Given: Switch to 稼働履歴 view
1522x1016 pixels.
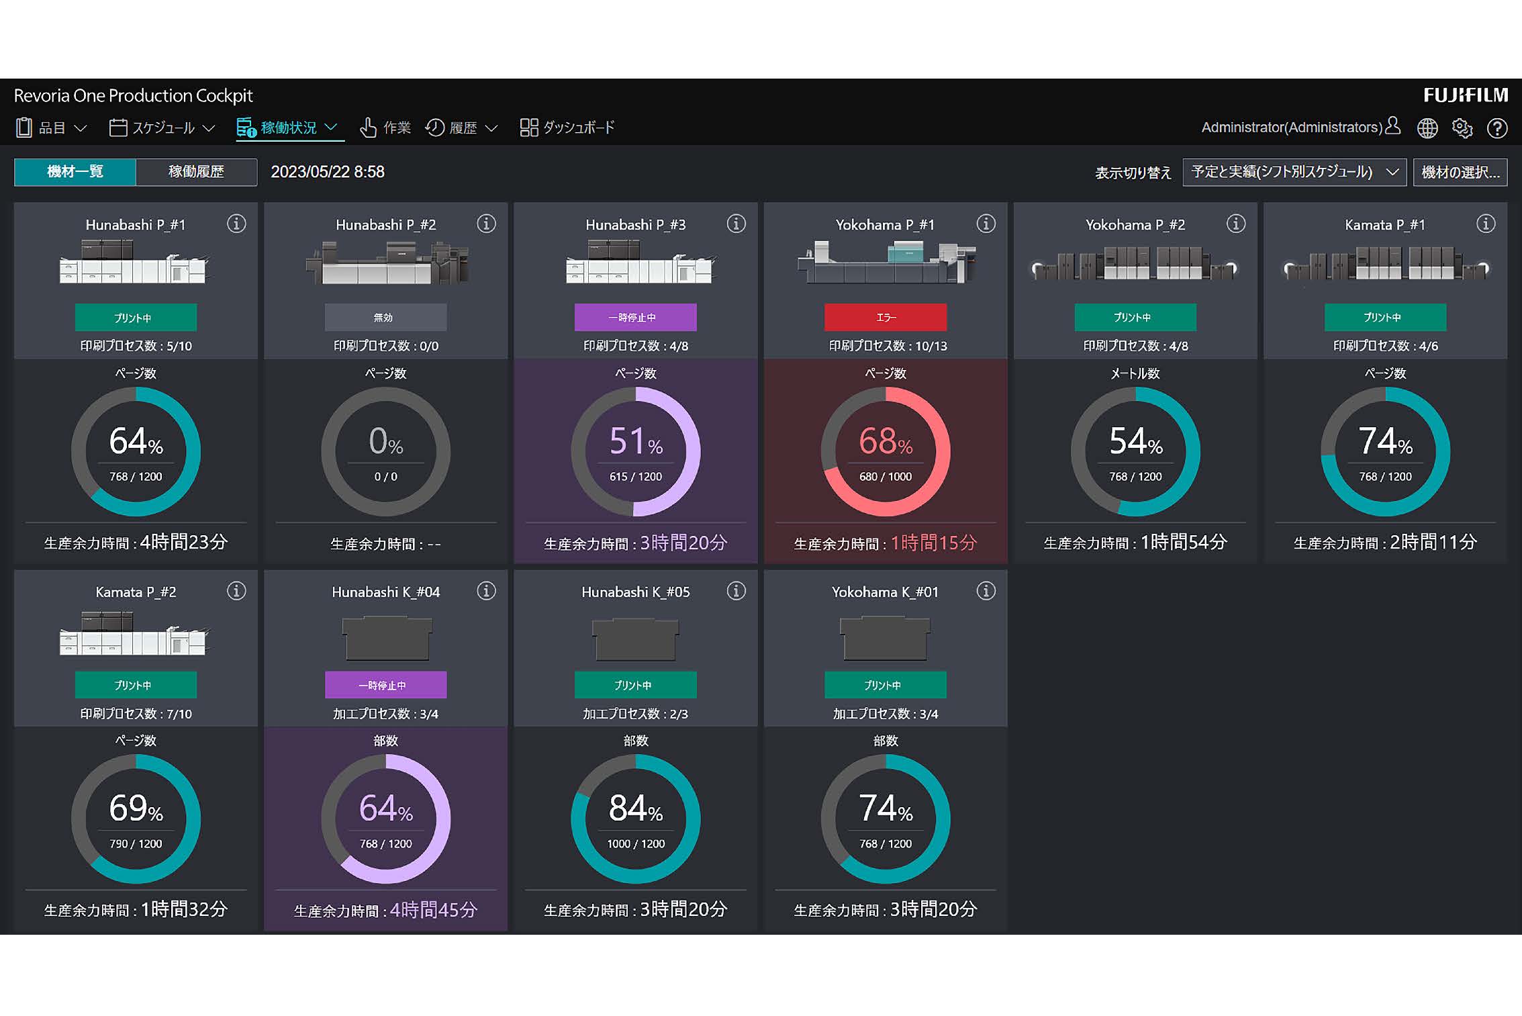Looking at the screenshot, I should (196, 172).
